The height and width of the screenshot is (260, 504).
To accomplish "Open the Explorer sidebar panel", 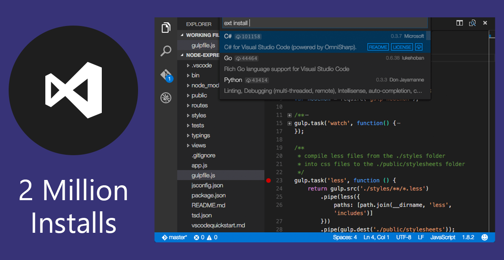I will (166, 27).
